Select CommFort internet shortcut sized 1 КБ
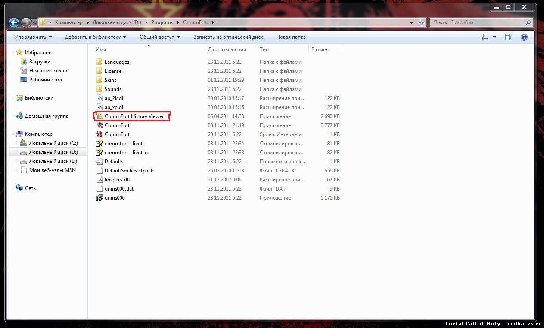The width and height of the screenshot is (544, 328). 117,134
